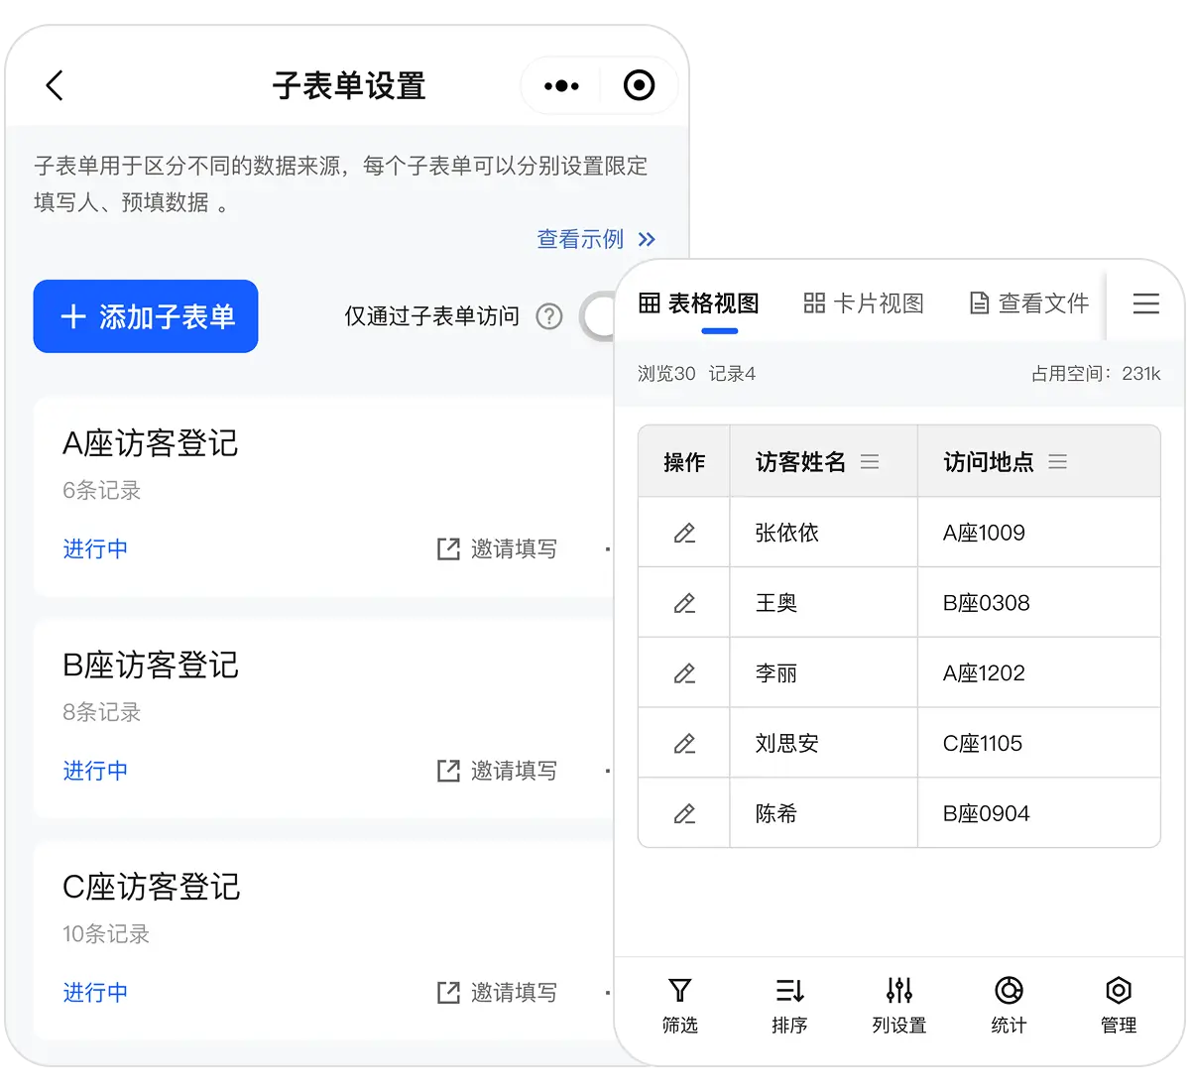The width and height of the screenshot is (1190, 1091).
Task: Select the cell B座0308
Action: (1039, 603)
